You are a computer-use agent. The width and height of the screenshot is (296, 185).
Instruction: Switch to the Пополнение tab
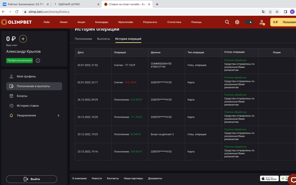tap(83, 39)
